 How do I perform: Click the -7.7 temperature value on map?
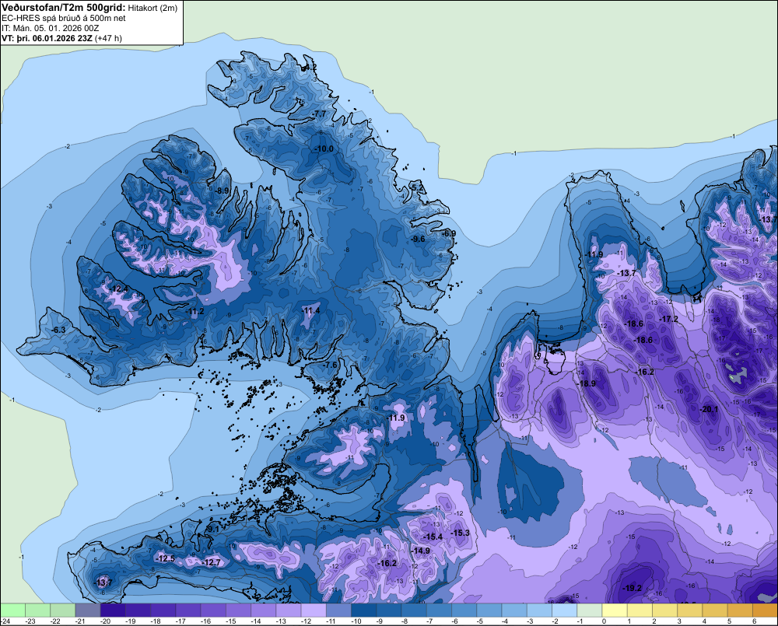tap(319, 114)
